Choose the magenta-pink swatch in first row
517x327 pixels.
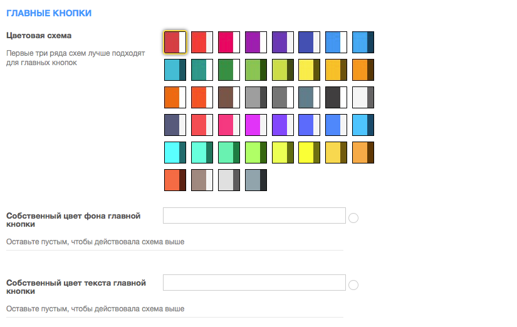[x=229, y=42]
